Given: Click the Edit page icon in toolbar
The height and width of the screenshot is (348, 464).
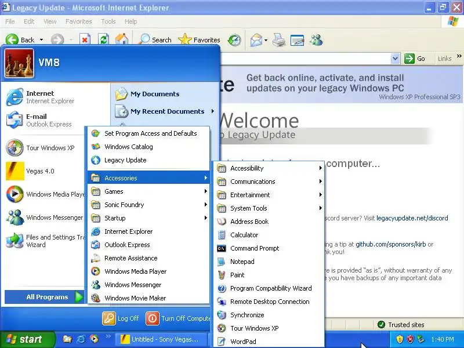Looking at the screenshot, I should point(297,39).
